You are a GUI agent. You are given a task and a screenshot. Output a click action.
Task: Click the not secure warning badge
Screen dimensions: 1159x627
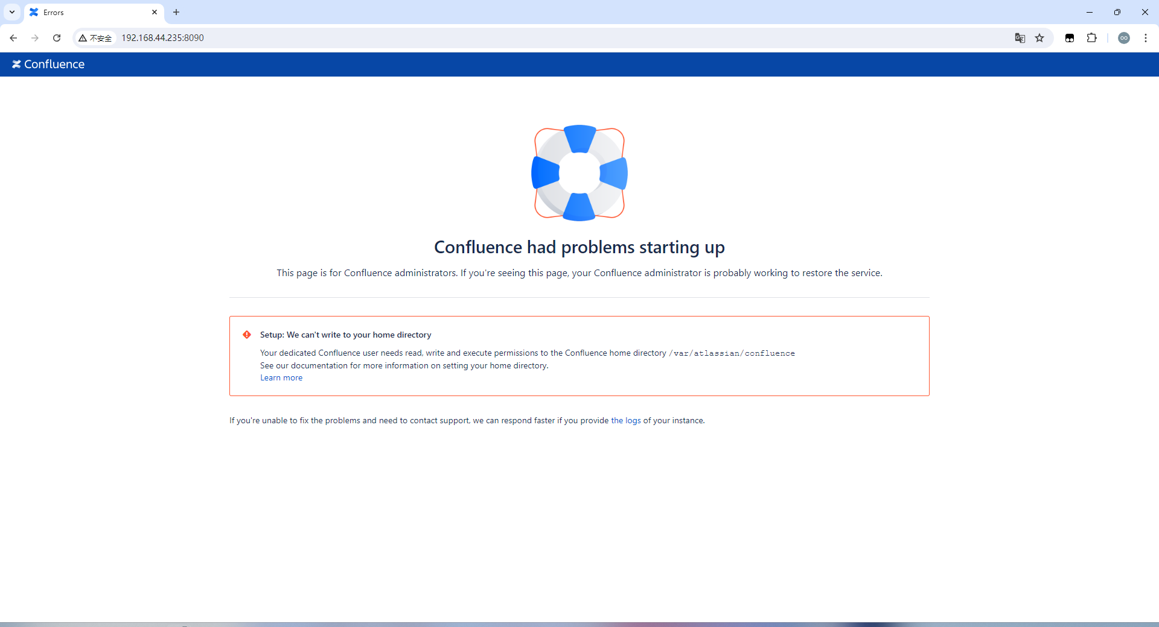95,38
